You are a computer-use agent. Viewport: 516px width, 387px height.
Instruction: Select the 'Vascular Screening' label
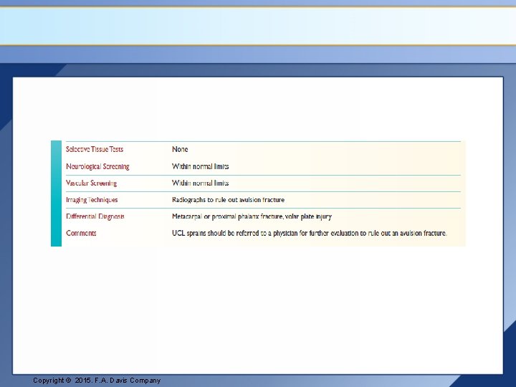point(91,183)
